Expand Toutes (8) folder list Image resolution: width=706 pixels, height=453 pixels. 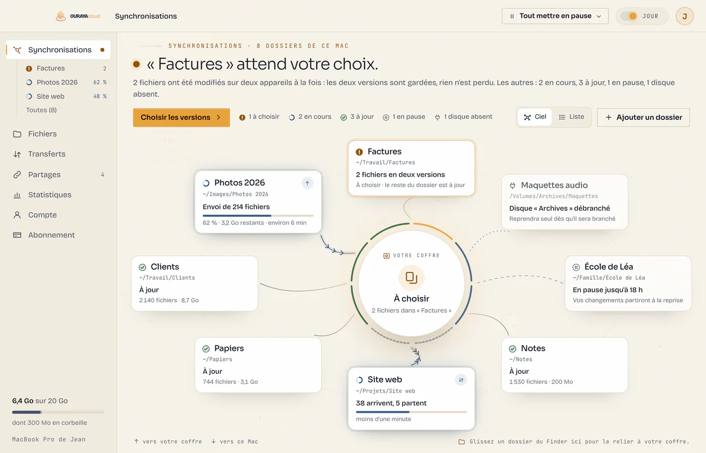(x=41, y=110)
